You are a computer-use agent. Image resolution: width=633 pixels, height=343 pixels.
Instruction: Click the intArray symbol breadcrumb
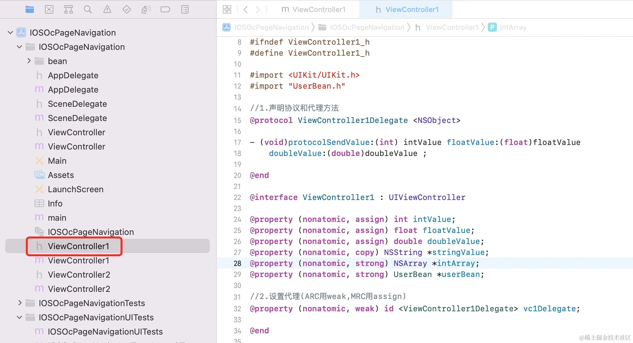[x=513, y=28]
